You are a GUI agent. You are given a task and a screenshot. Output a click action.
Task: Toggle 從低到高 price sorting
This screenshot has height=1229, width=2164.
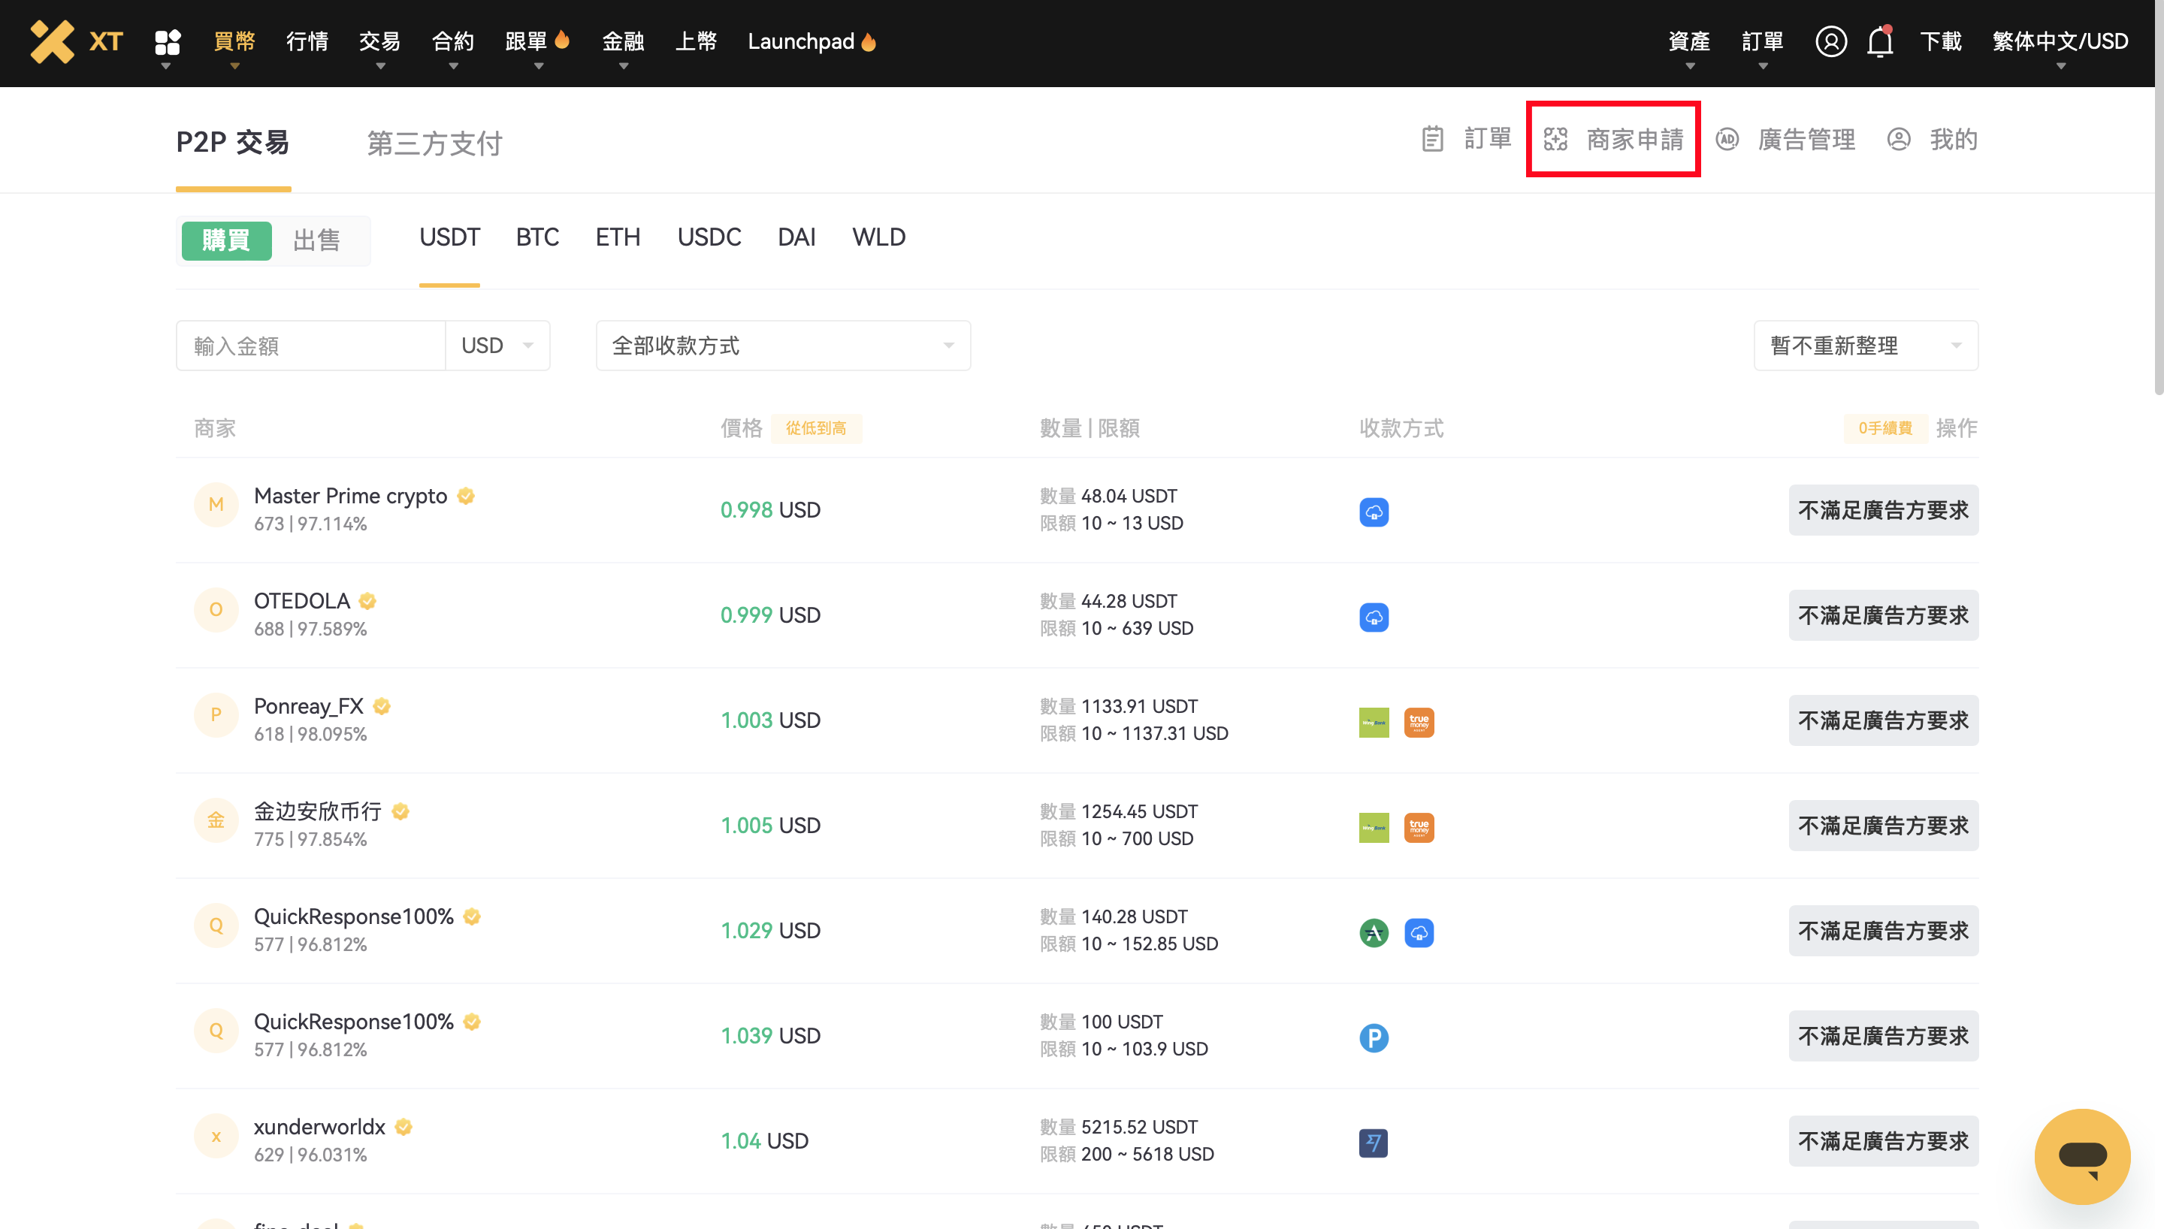815,428
